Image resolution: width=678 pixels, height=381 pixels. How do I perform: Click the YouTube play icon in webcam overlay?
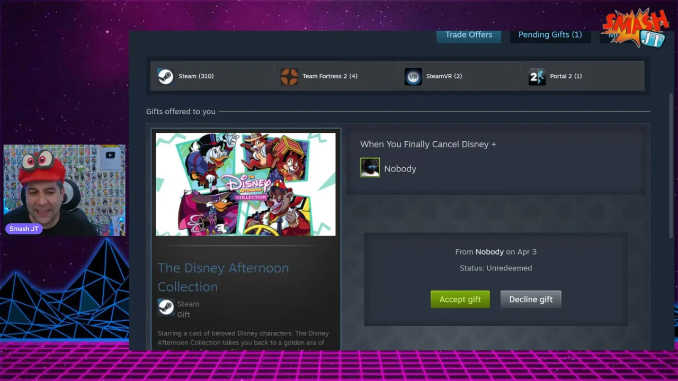click(110, 156)
